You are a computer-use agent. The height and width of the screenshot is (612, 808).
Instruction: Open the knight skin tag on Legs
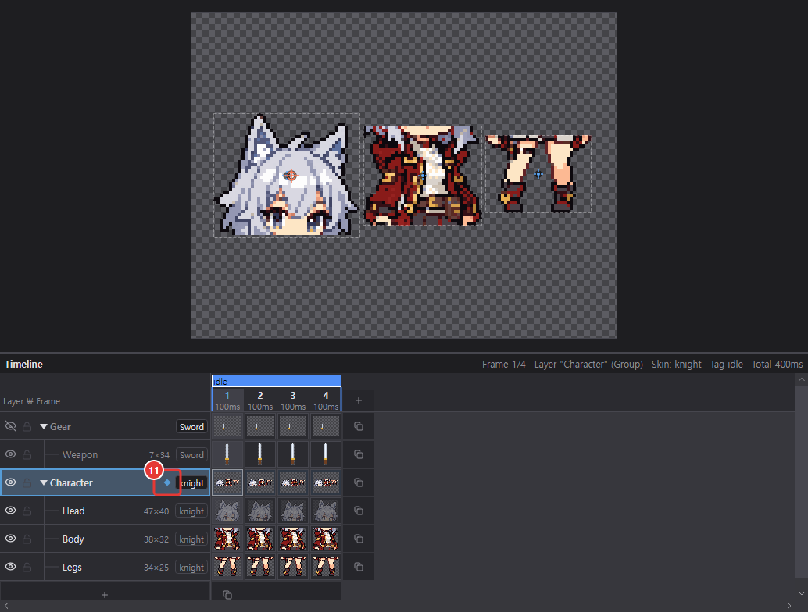(x=191, y=567)
